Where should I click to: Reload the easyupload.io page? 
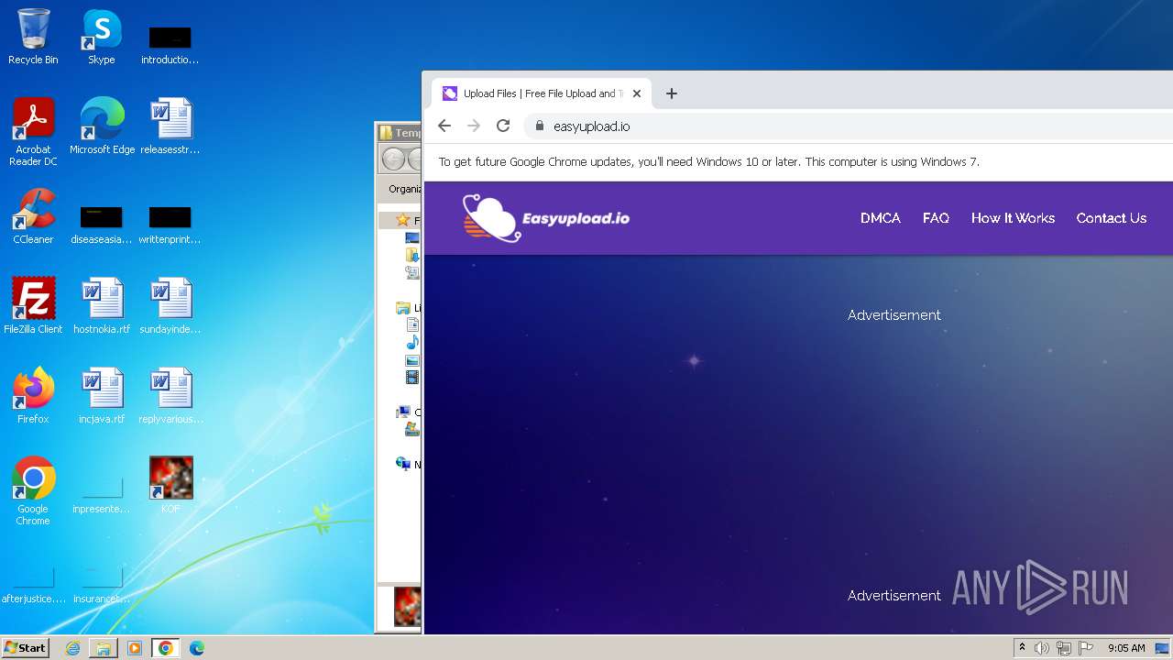tap(503, 126)
